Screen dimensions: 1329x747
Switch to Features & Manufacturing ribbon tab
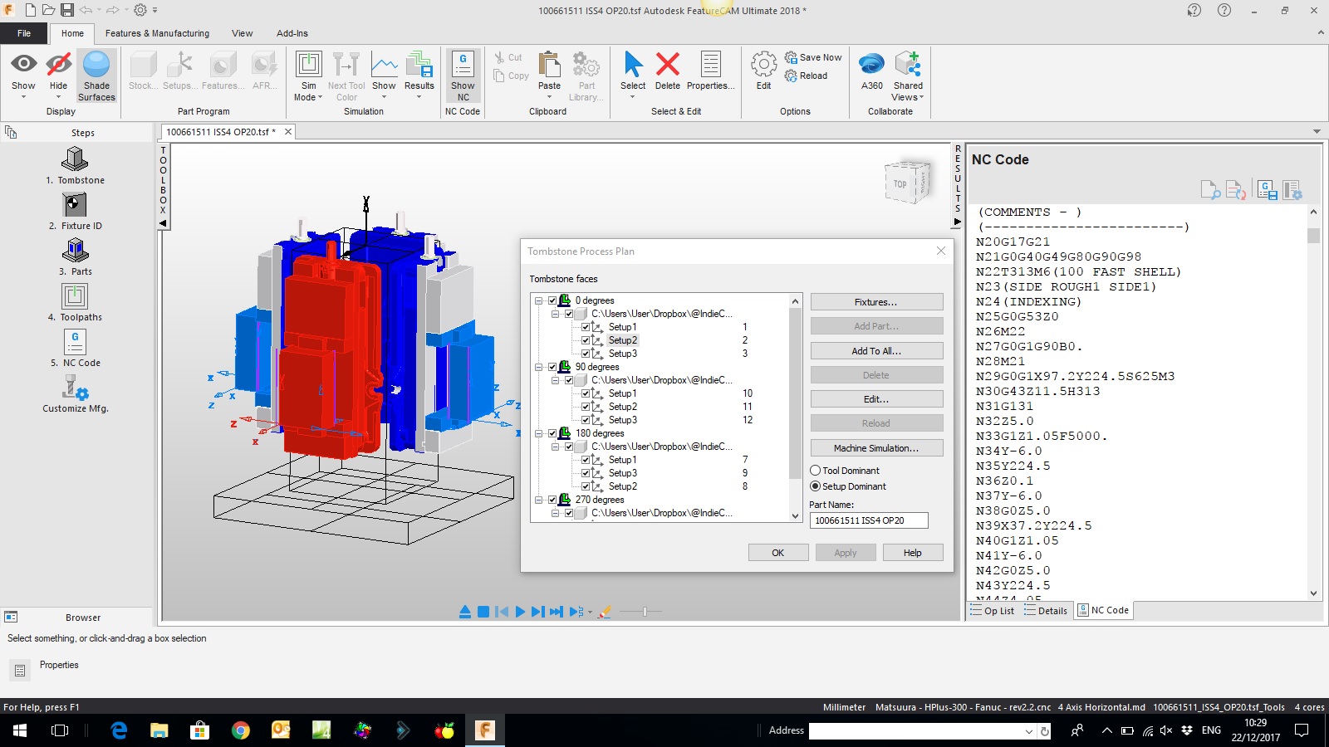pyautogui.click(x=157, y=33)
